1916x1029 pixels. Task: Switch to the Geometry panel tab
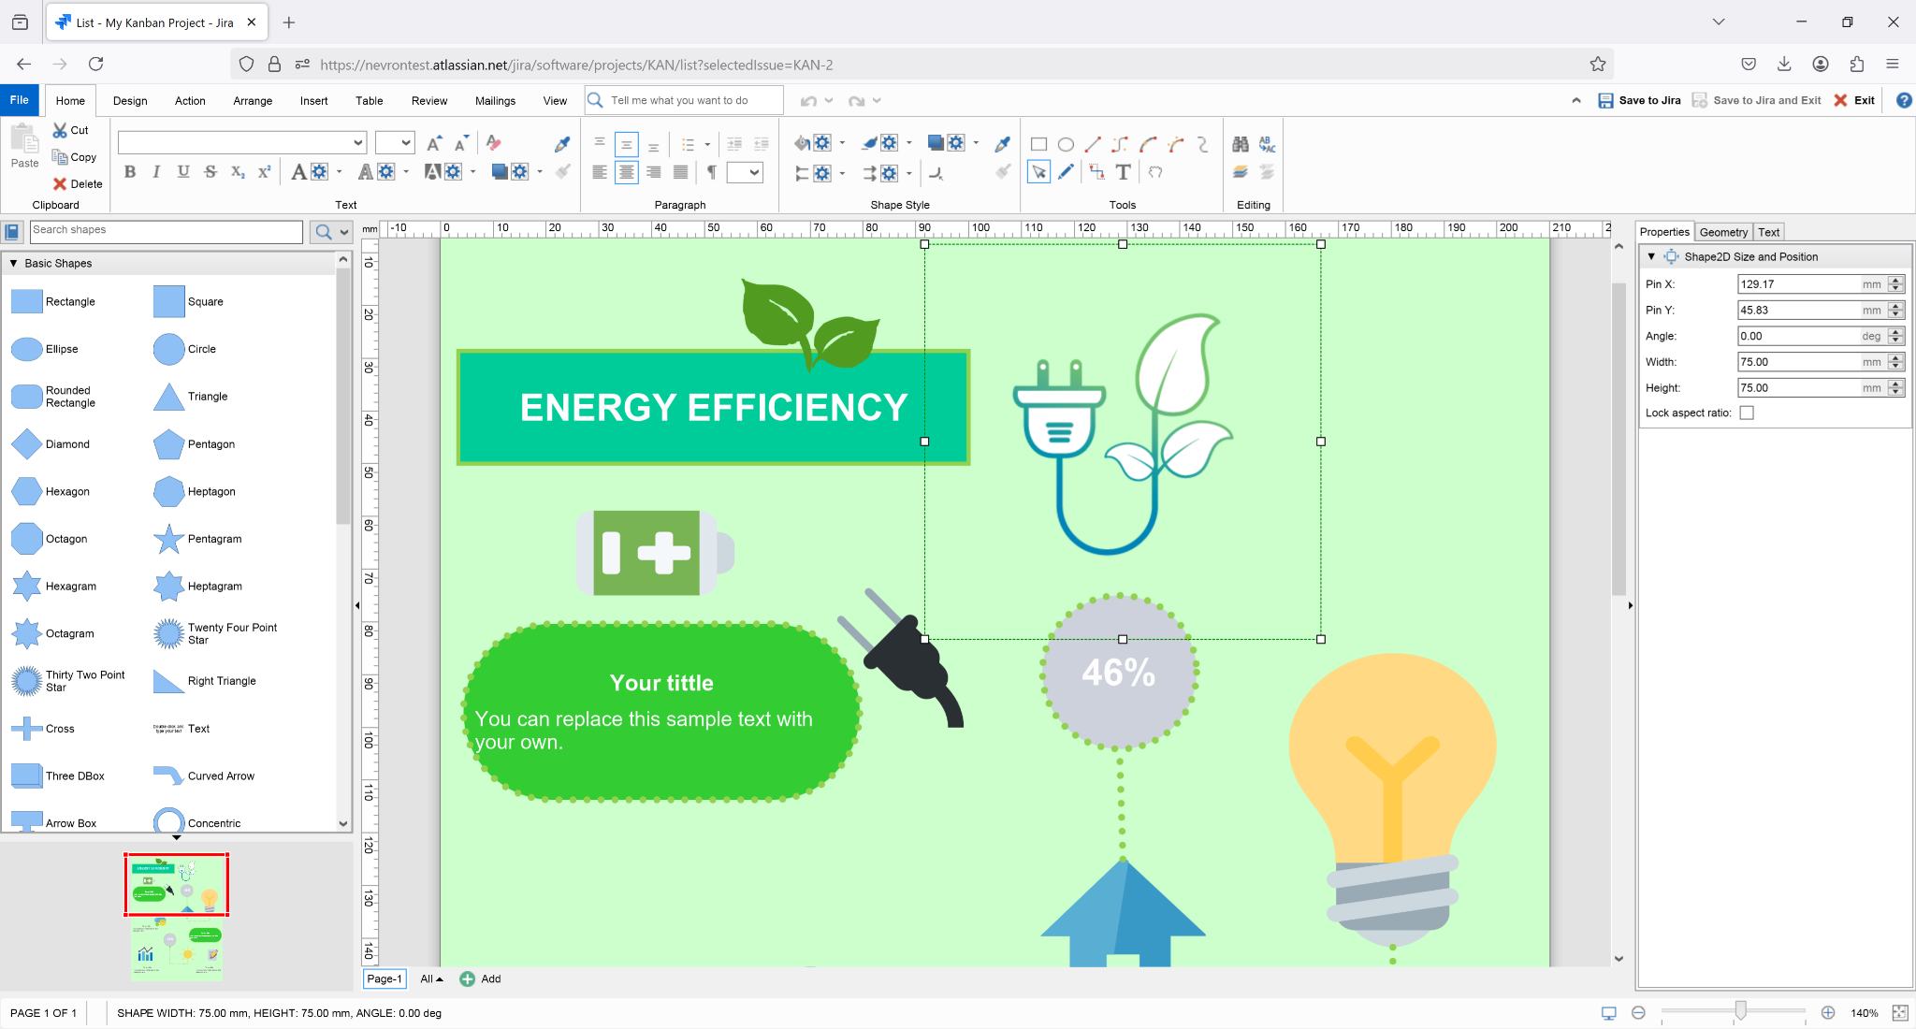tap(1723, 232)
